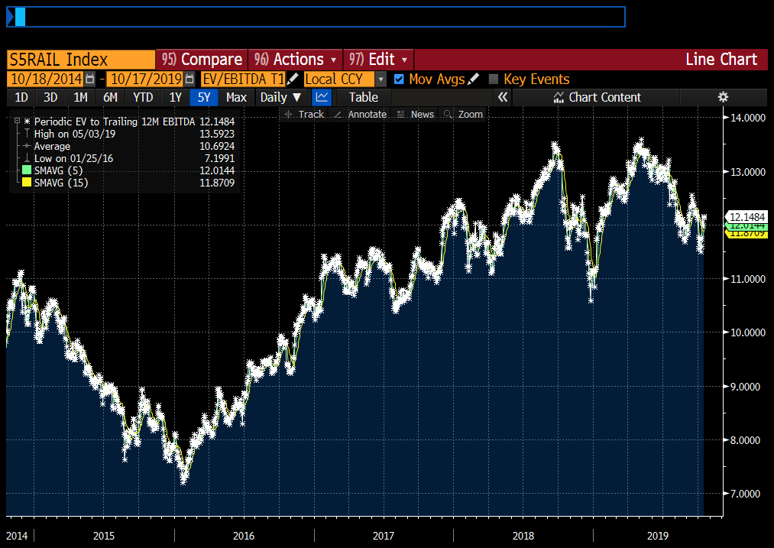The width and height of the screenshot is (774, 548).
Task: Expand the 96) Actions dropdown arrow
Action: [334, 60]
